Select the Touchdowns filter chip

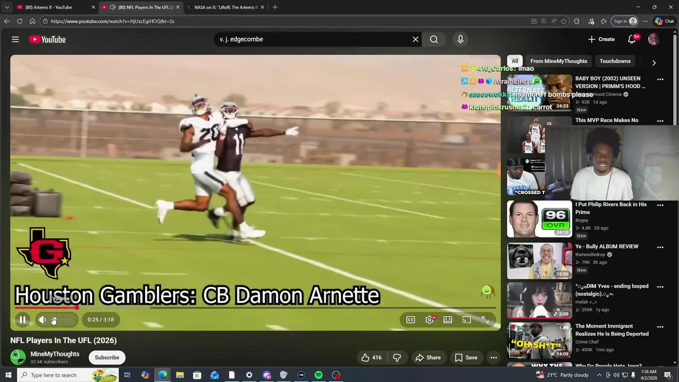pyautogui.click(x=615, y=61)
